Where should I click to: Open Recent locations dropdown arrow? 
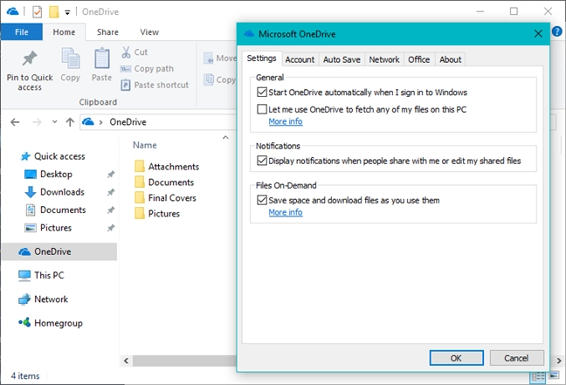tap(54, 122)
